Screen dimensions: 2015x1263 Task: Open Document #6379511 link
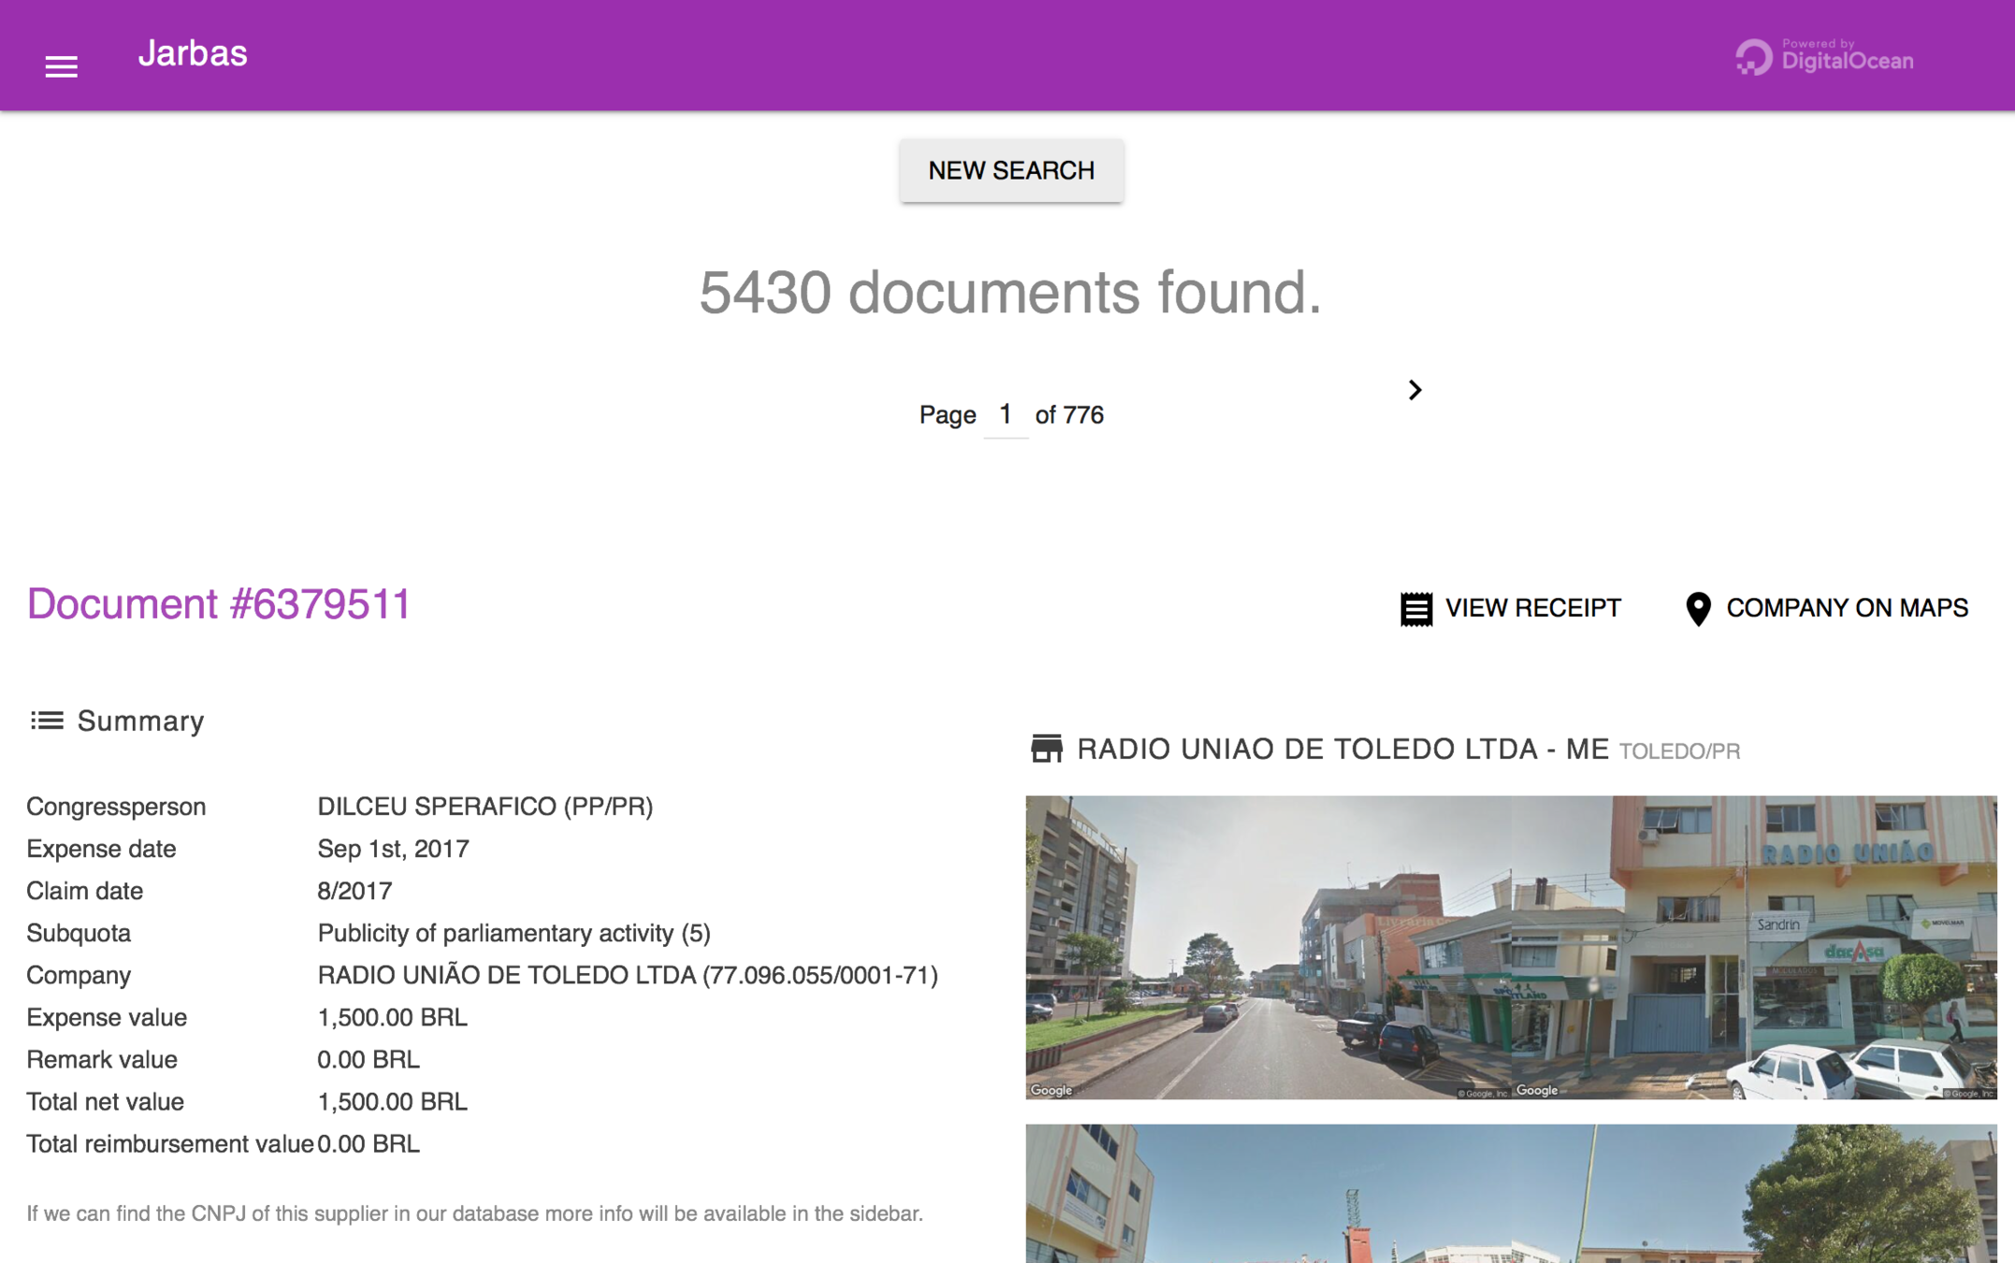tap(218, 604)
